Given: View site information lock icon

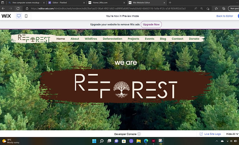Looking at the screenshot, I should click(27, 9).
